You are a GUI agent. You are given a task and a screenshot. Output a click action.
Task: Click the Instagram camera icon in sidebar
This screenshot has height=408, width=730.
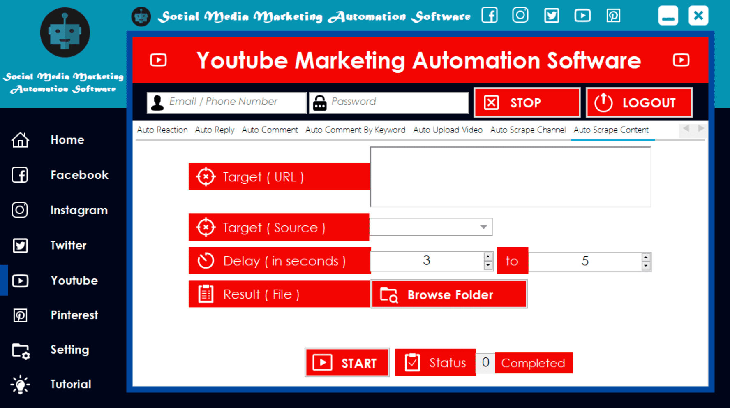20,210
